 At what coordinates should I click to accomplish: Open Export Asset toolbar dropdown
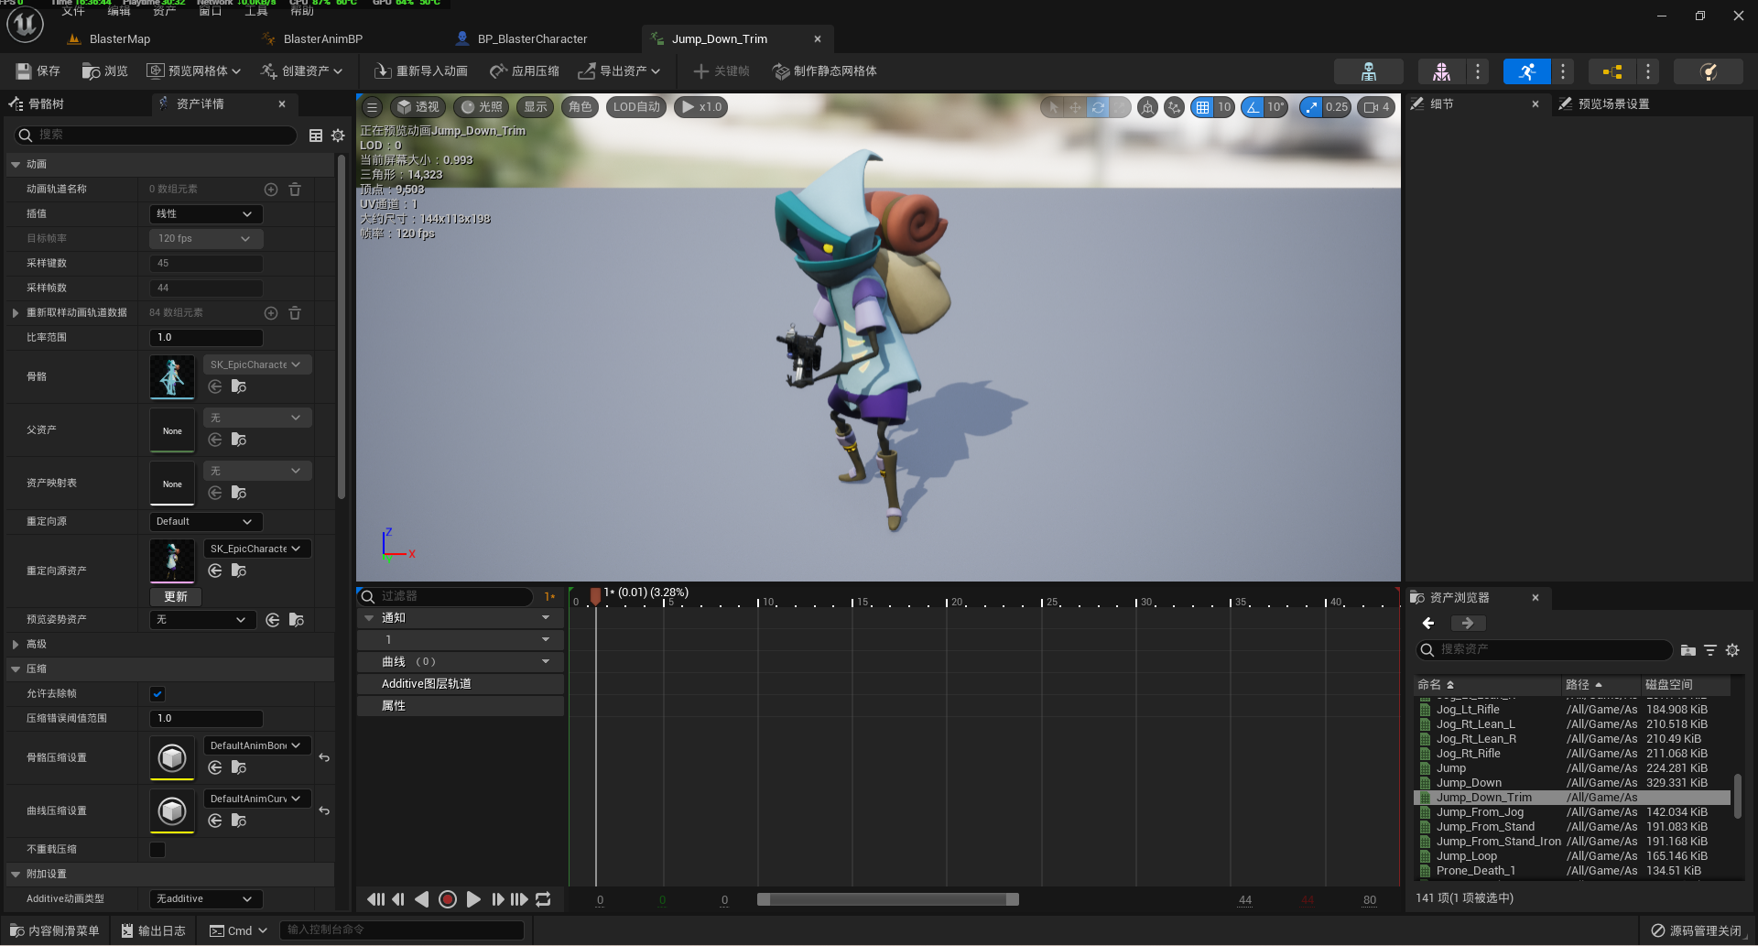click(x=619, y=71)
